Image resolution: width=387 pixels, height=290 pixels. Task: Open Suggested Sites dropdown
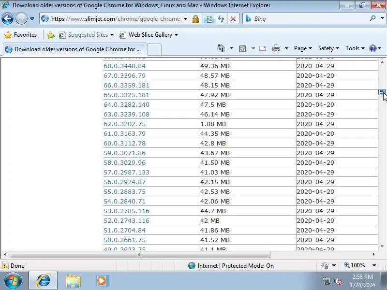[x=87, y=35]
